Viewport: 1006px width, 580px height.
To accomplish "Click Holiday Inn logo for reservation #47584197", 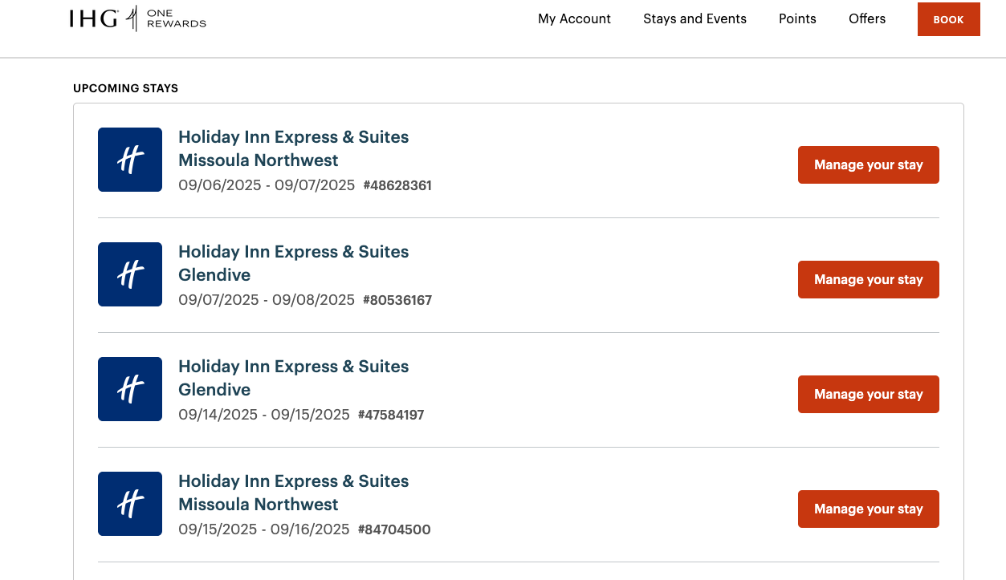I will click(130, 389).
